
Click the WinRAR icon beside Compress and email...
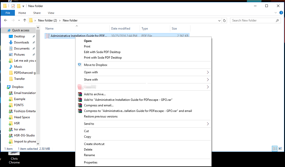pos(80,105)
